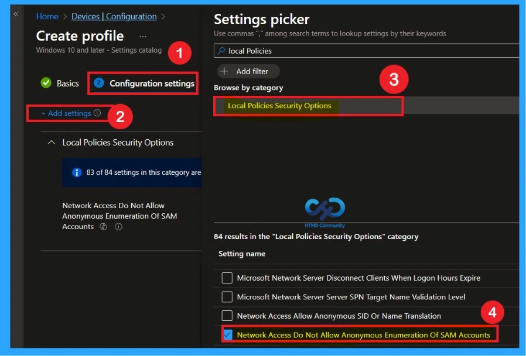Open the Add filter control
526x356 pixels.
click(248, 71)
